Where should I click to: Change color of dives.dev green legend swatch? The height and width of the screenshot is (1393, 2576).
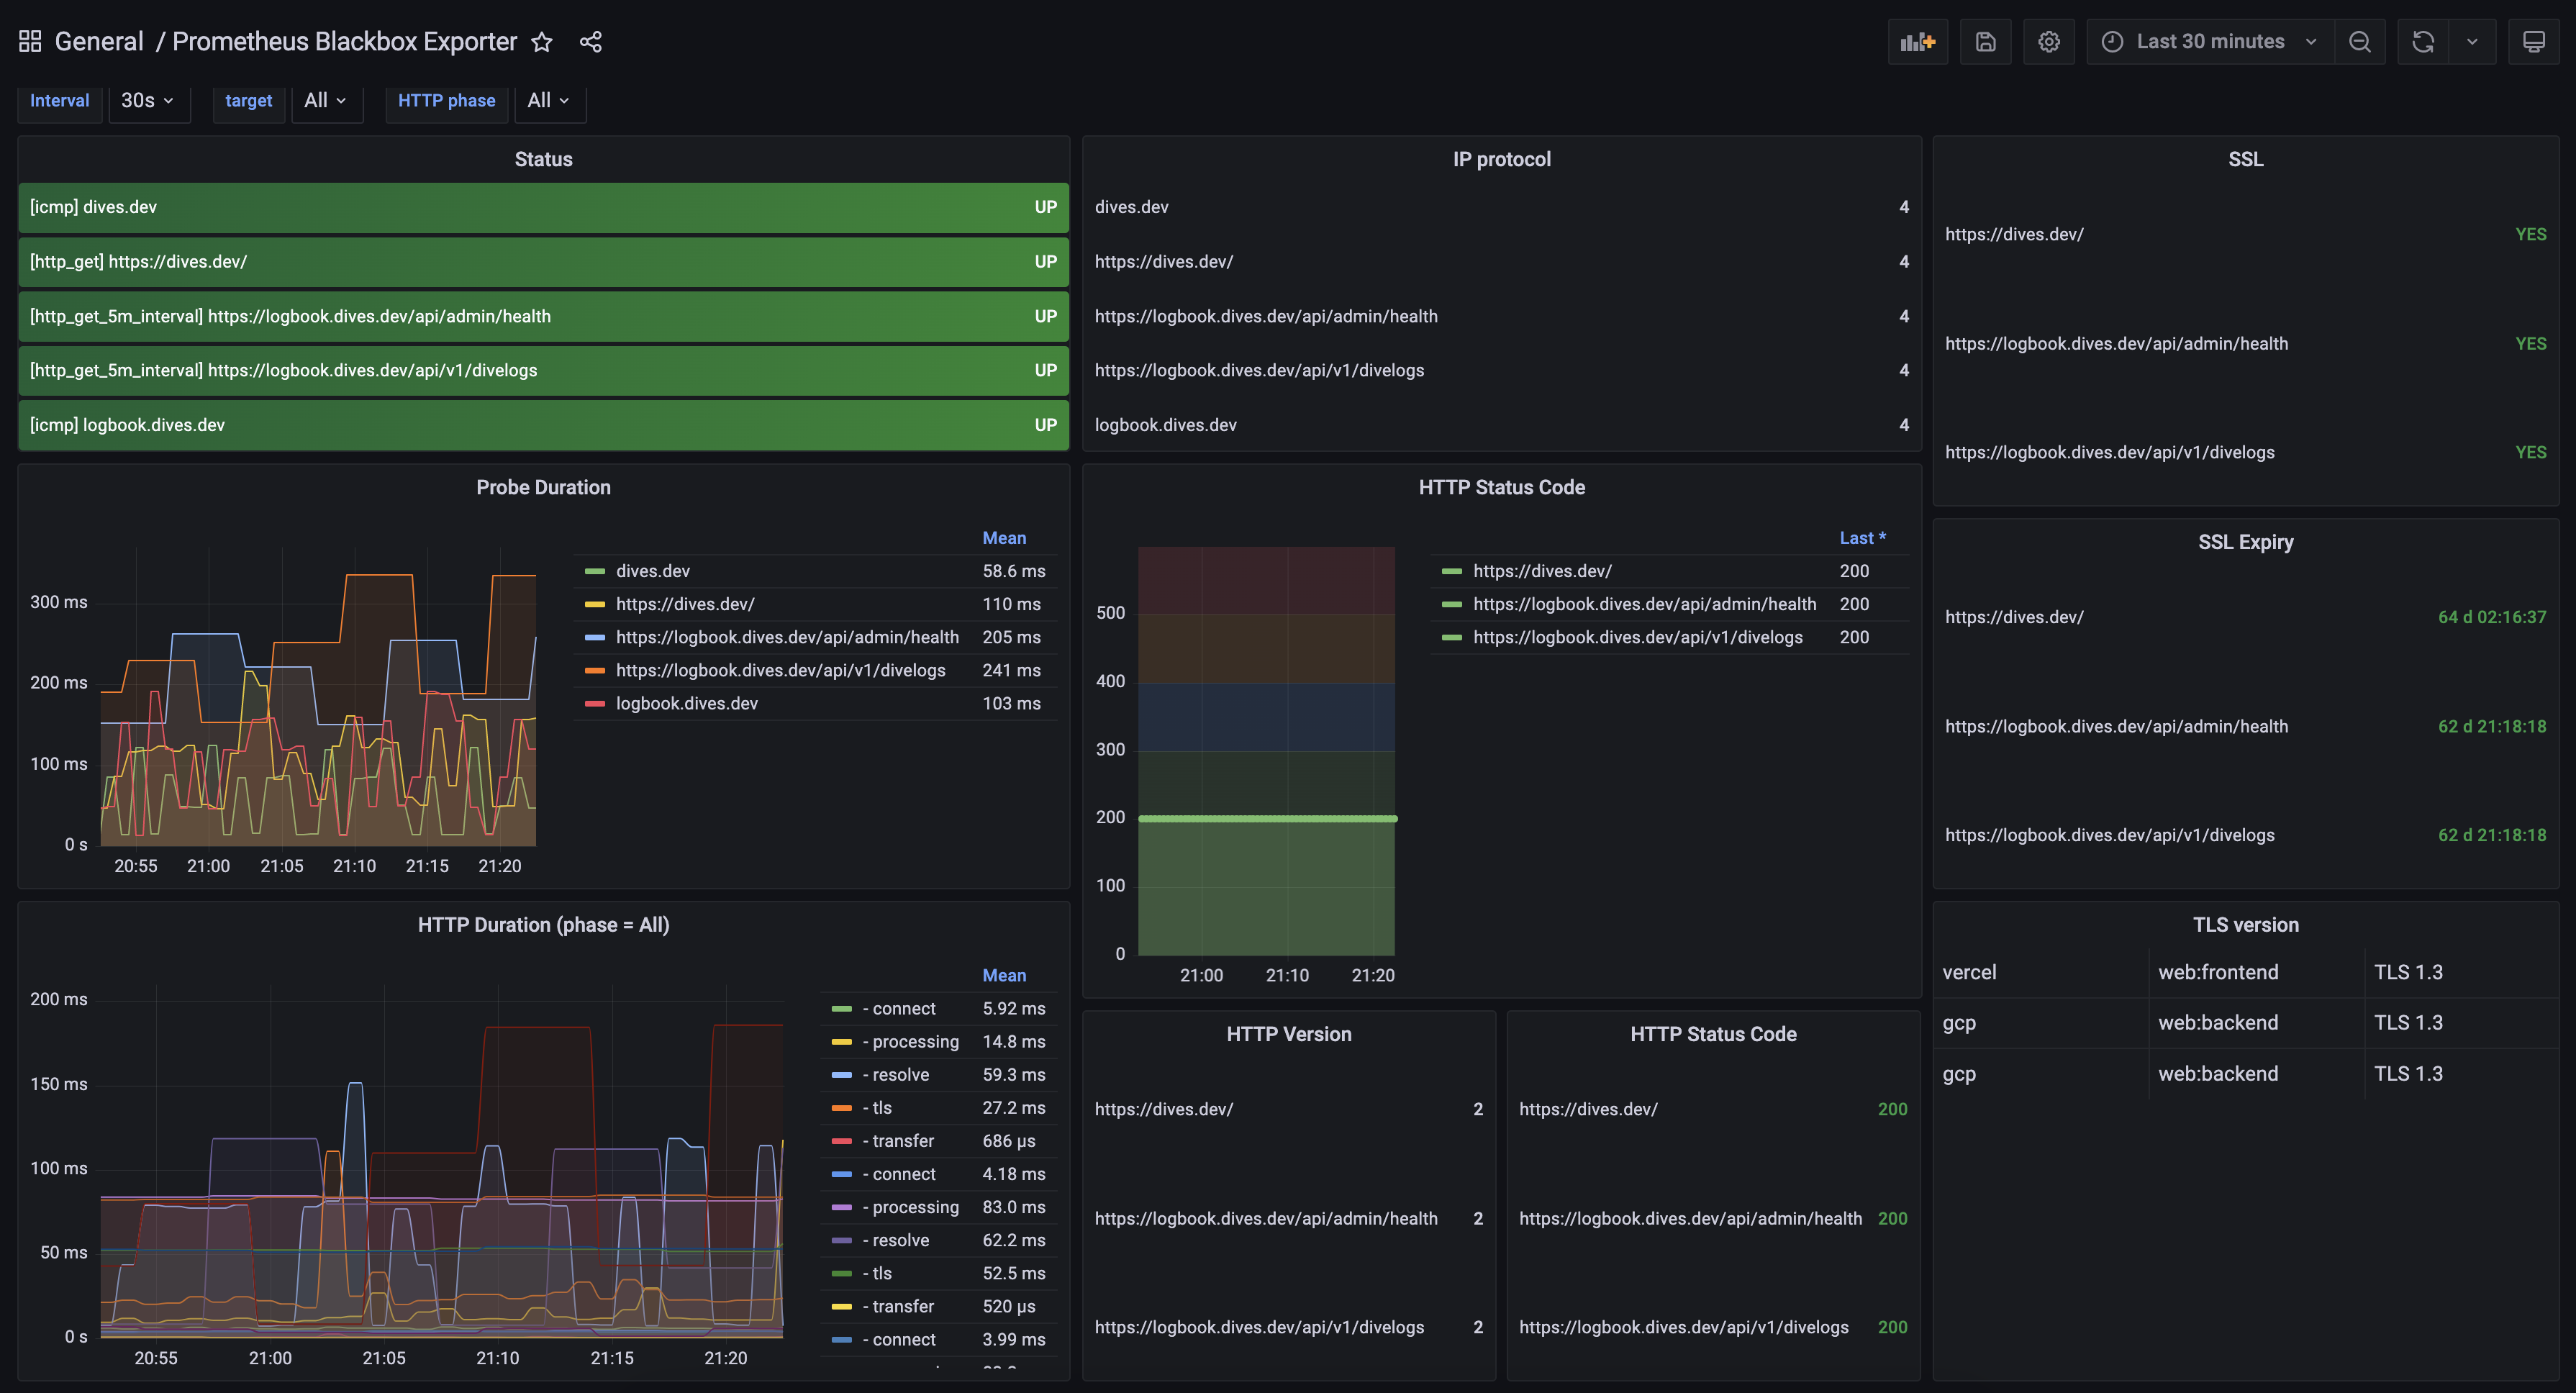(x=594, y=571)
